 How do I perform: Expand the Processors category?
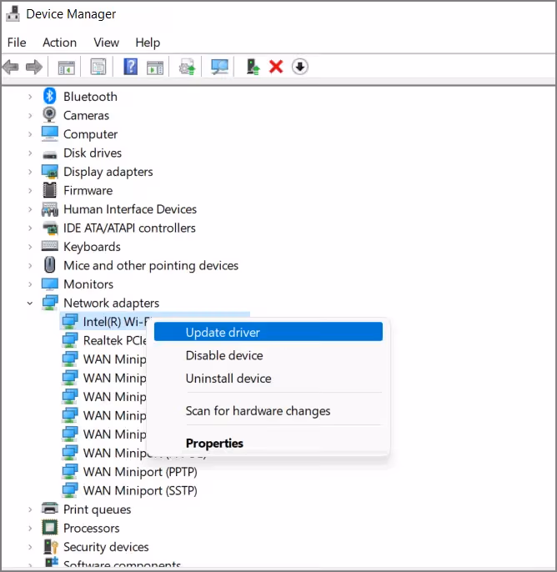pyautogui.click(x=30, y=529)
